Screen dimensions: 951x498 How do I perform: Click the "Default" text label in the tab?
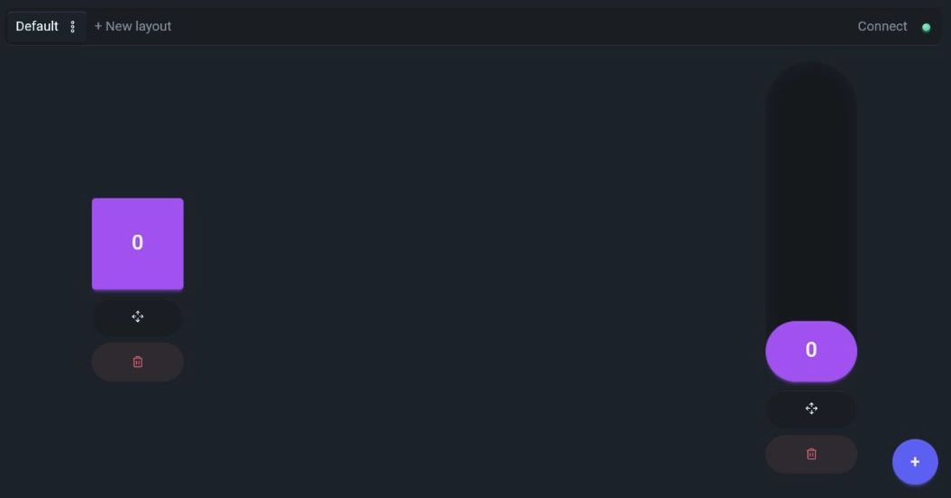coord(37,27)
